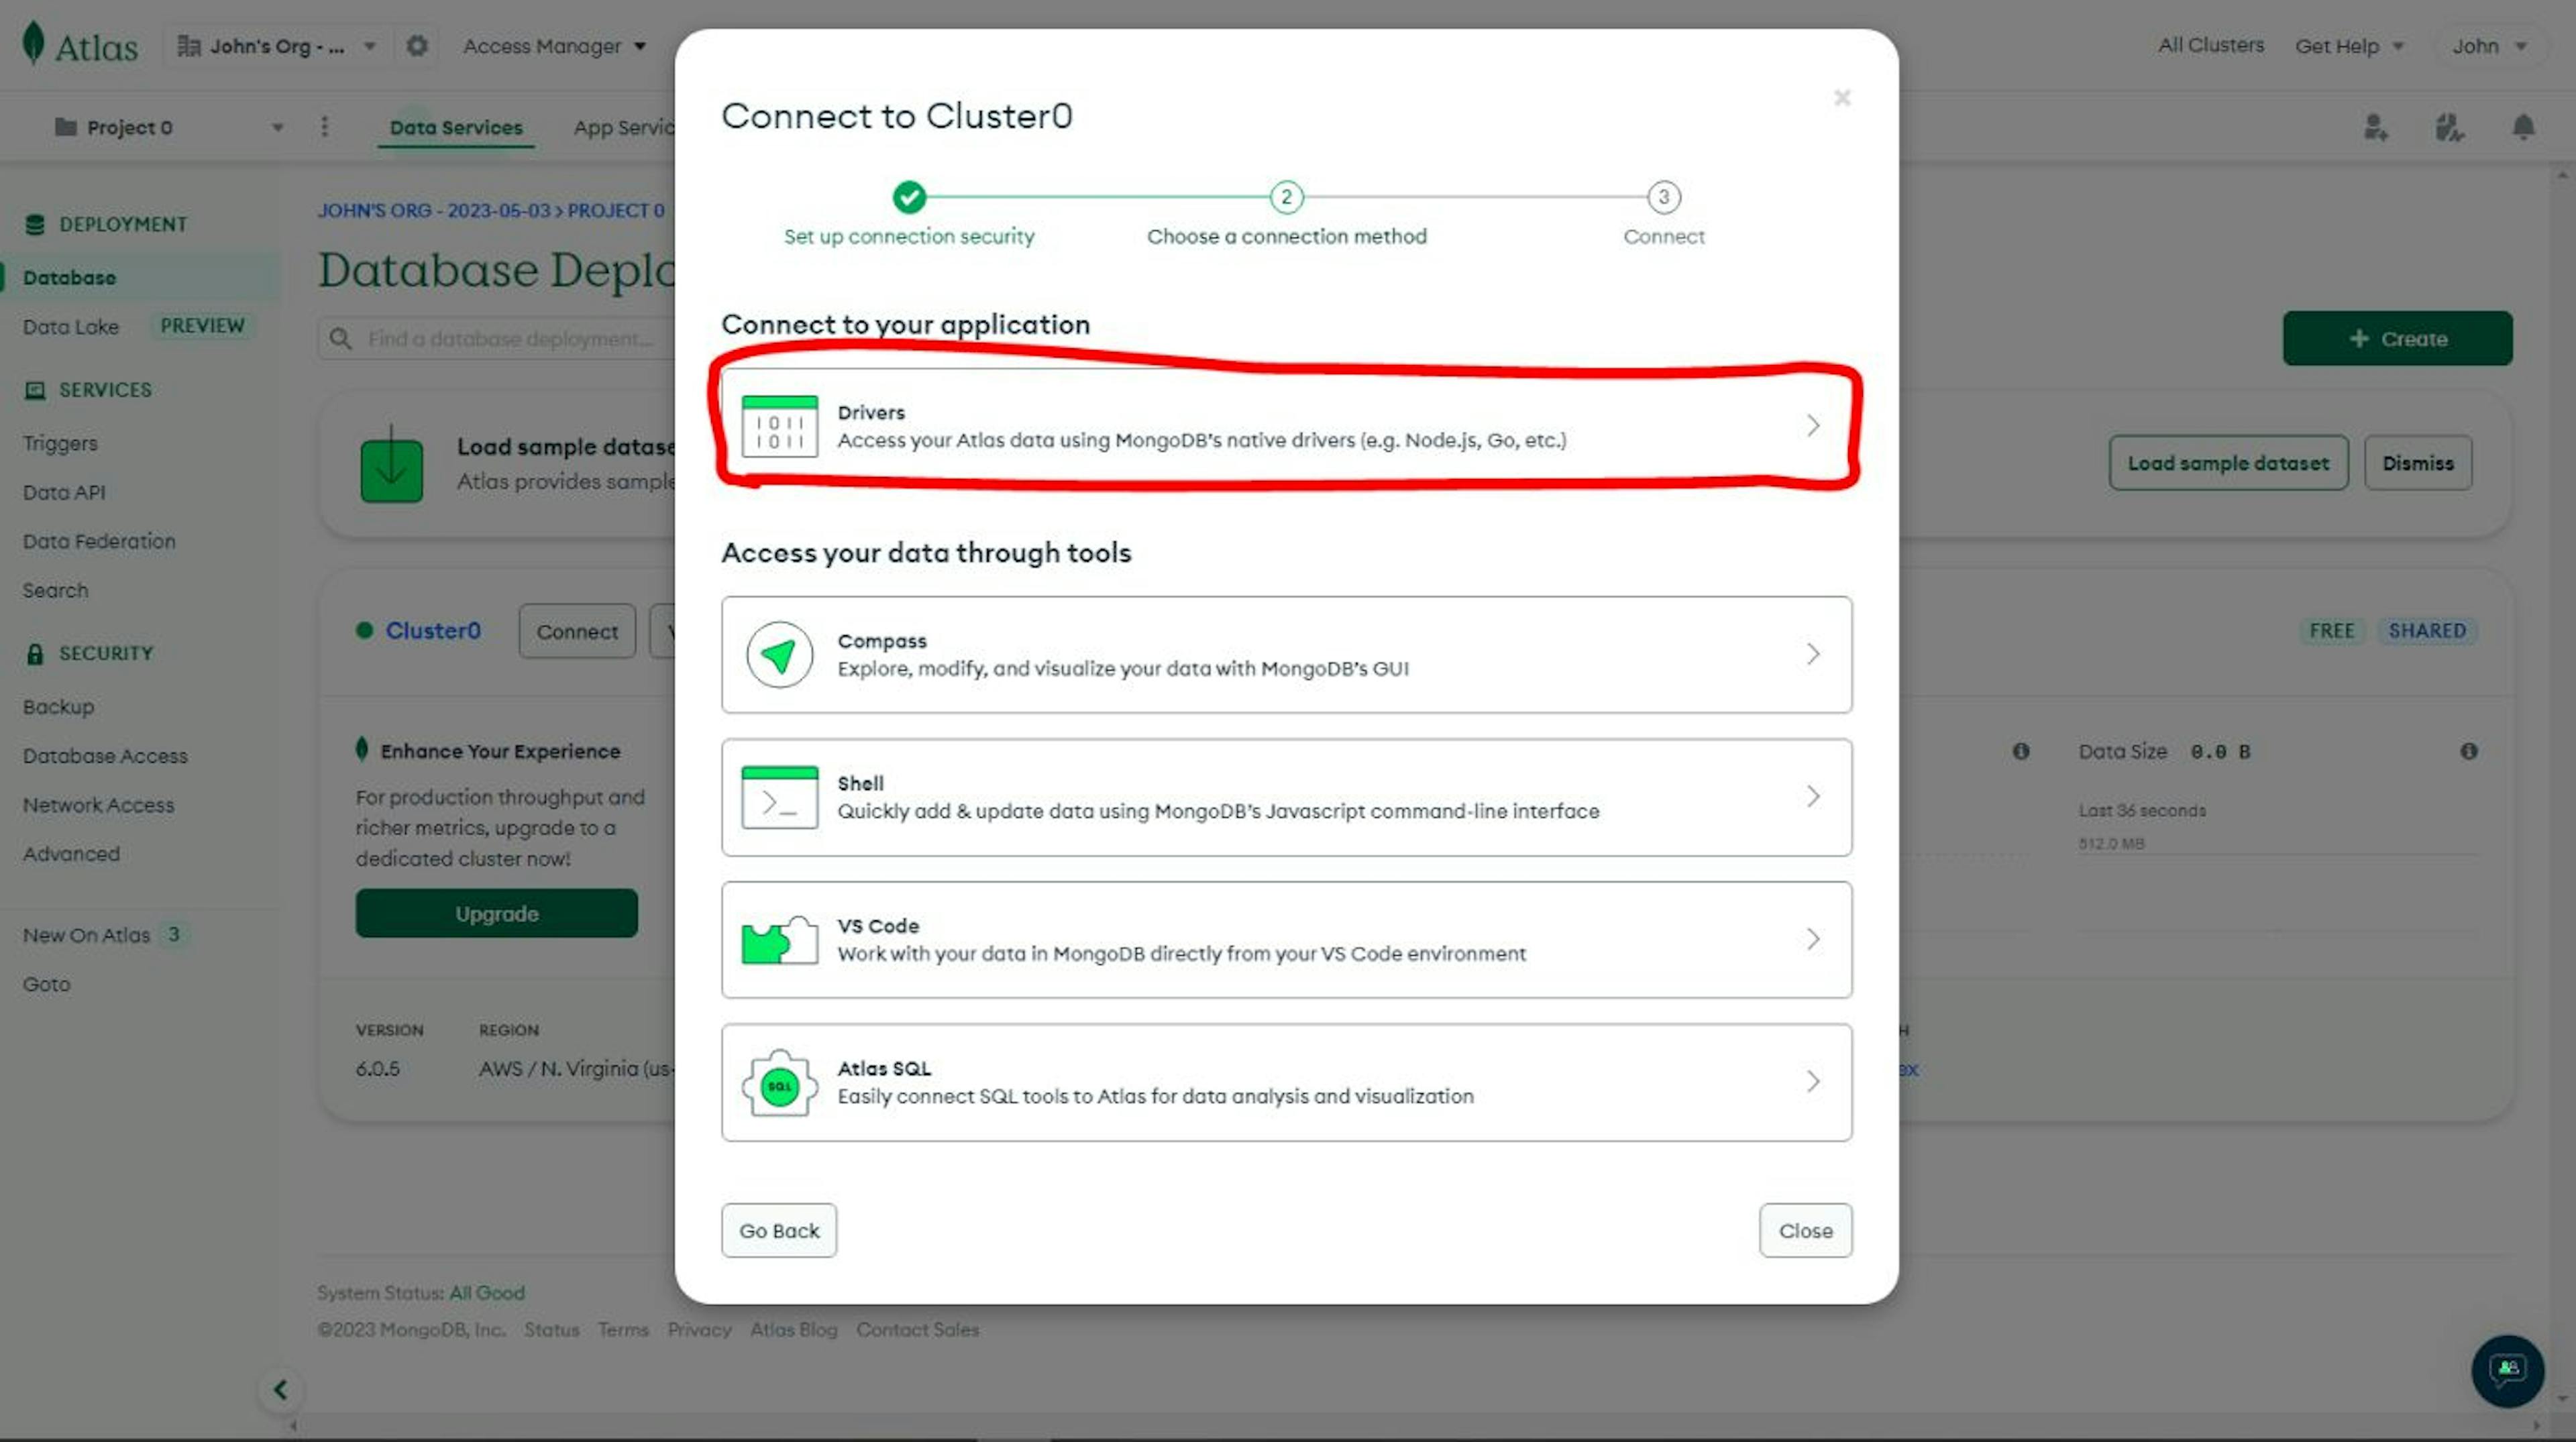Click the All Good system status link

click(x=486, y=1292)
